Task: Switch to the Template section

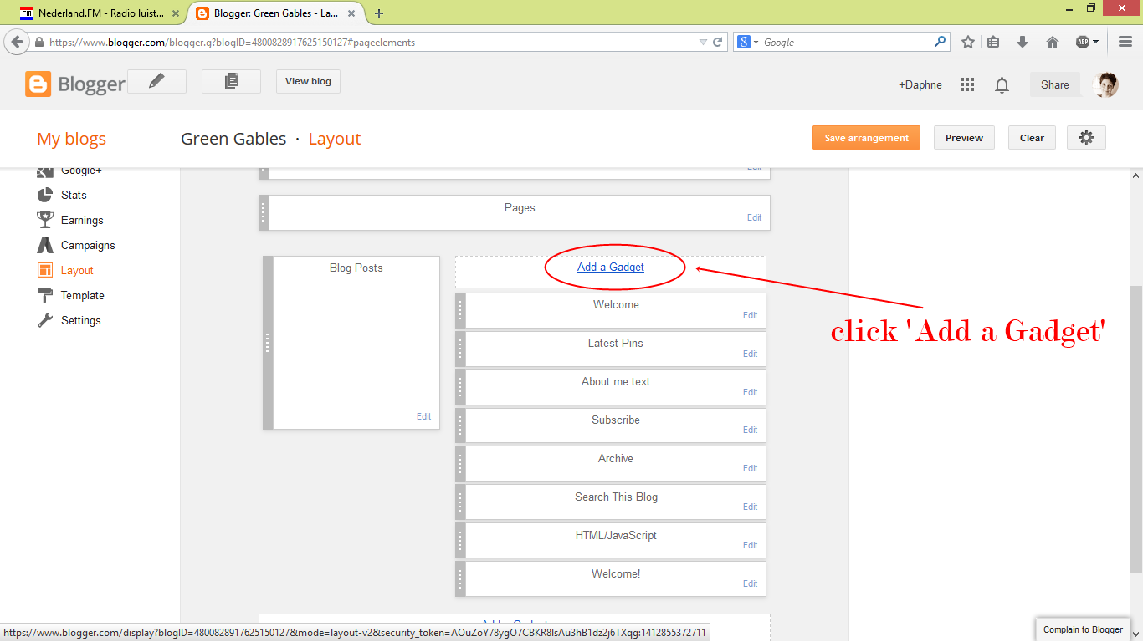Action: coord(83,295)
